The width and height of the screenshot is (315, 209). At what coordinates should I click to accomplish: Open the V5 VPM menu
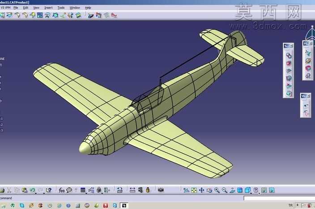click(x=5, y=8)
